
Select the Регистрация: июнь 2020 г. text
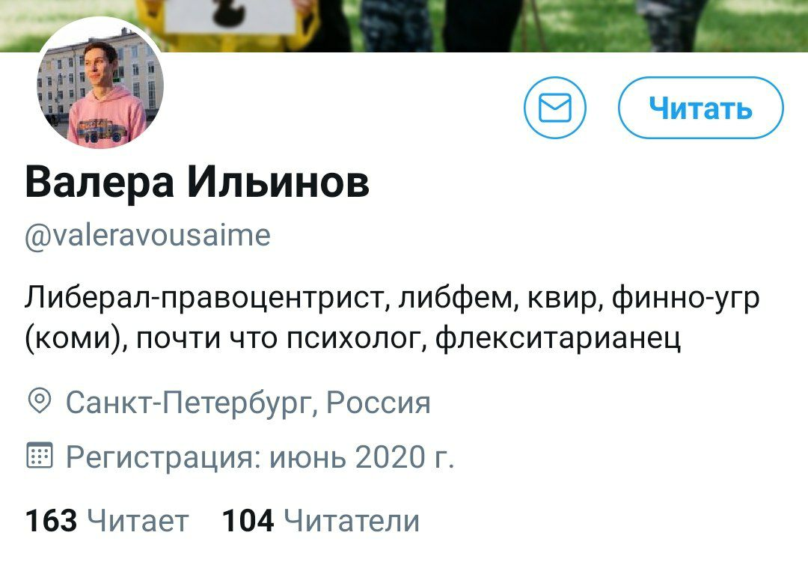coord(260,456)
